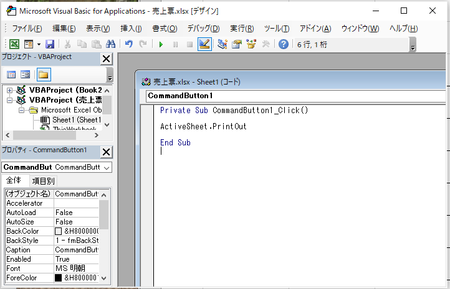Click the ActiveSheet.PrintOut code line
This screenshot has height=289, width=450.
203,126
